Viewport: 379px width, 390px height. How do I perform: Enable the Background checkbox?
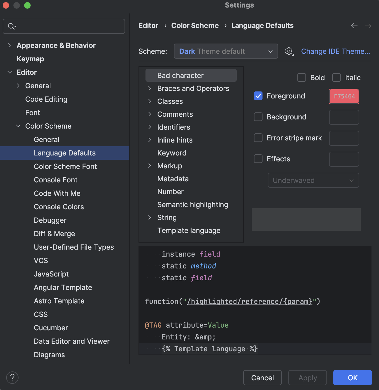click(x=258, y=117)
